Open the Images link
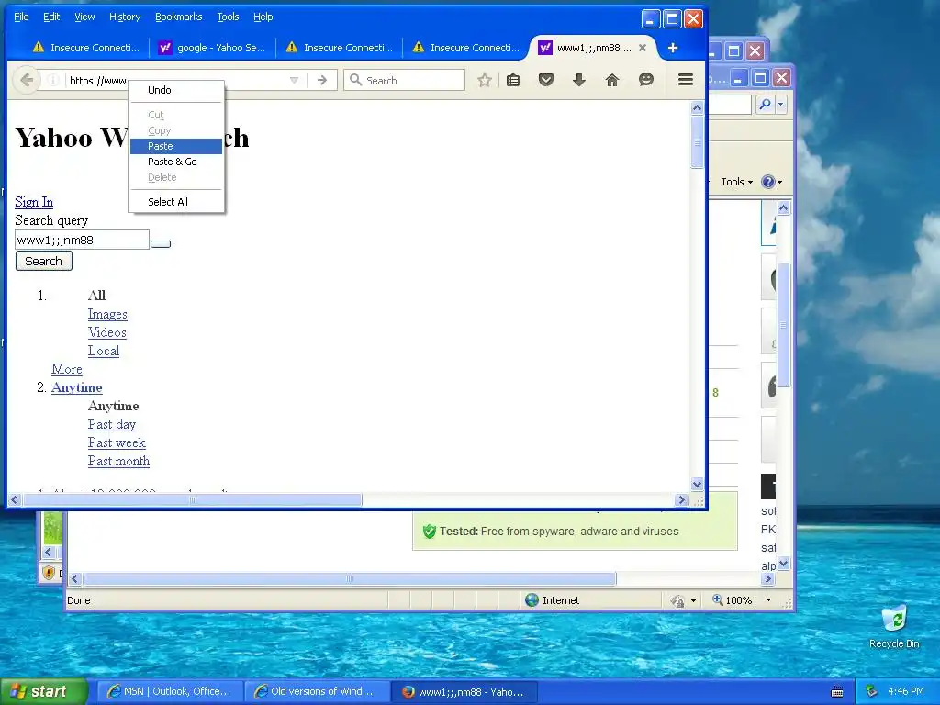 [x=107, y=314]
